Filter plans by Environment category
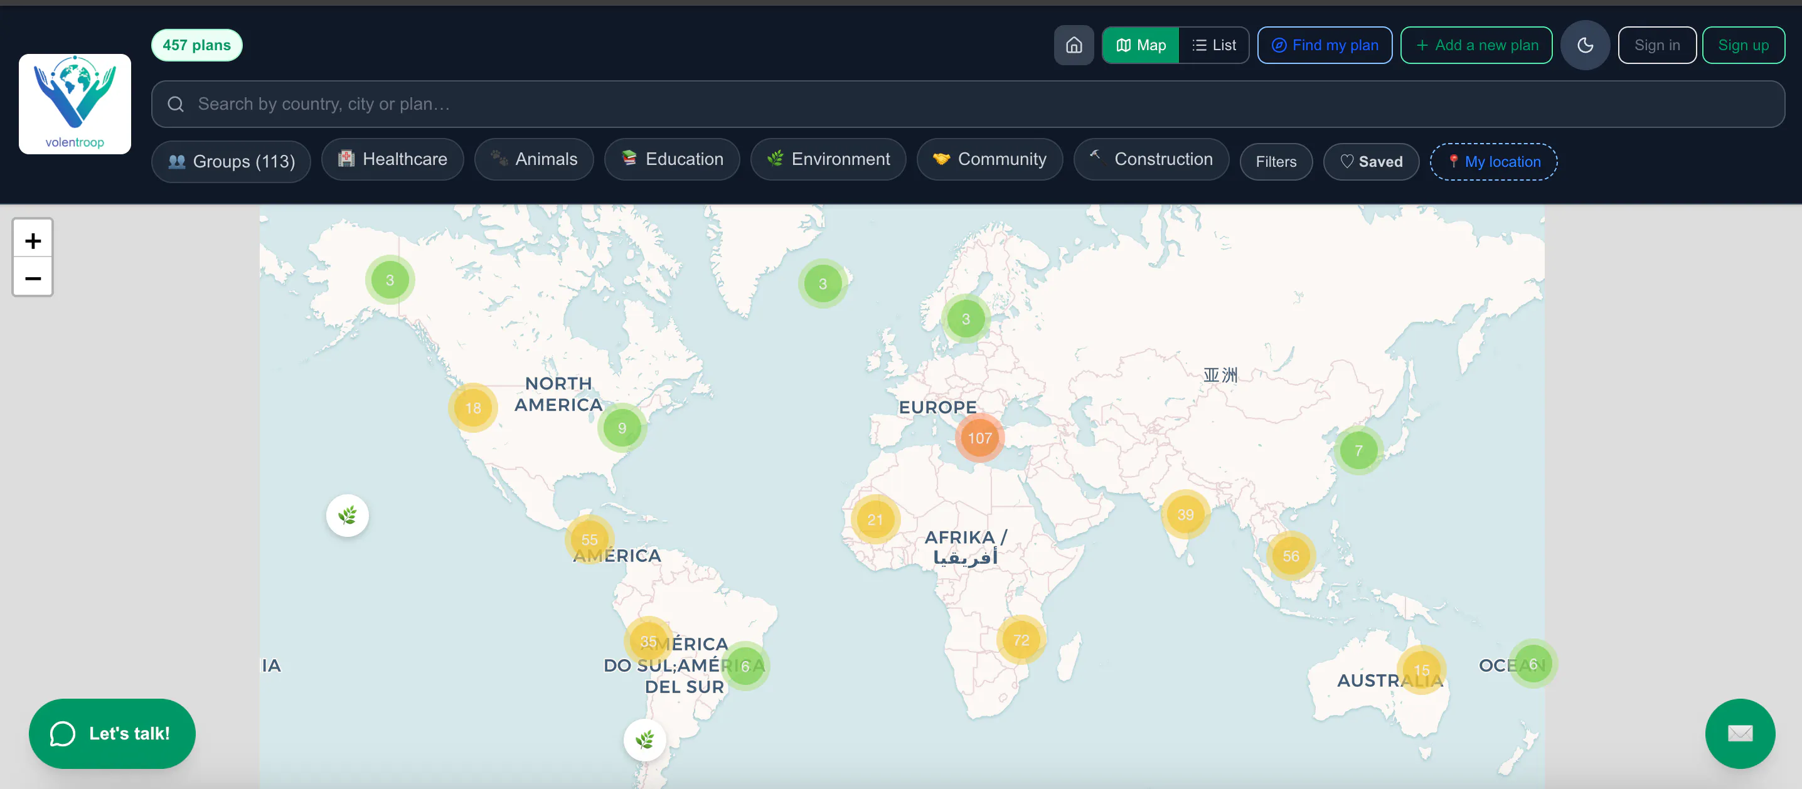Screen dimensions: 1802x789 tap(828, 159)
